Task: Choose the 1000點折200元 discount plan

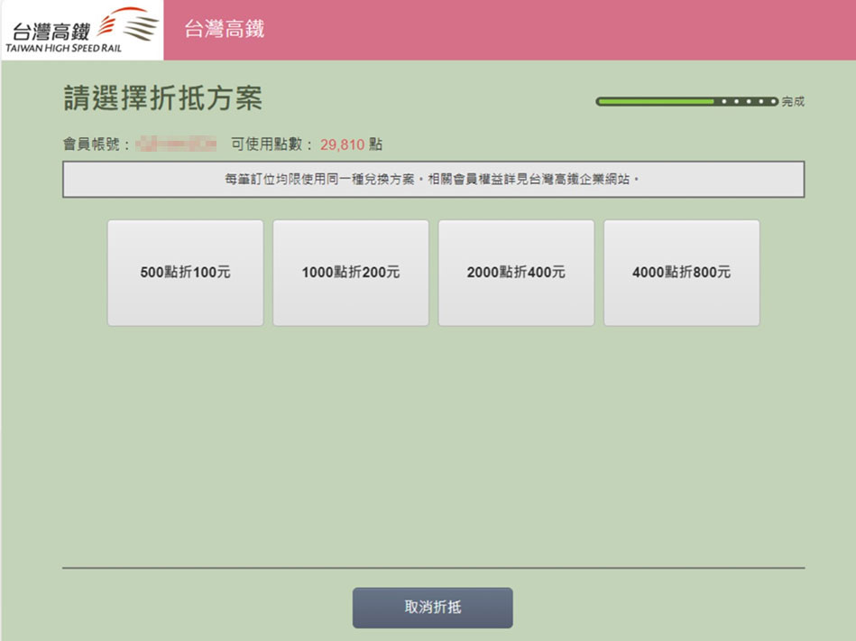Action: pyautogui.click(x=351, y=273)
